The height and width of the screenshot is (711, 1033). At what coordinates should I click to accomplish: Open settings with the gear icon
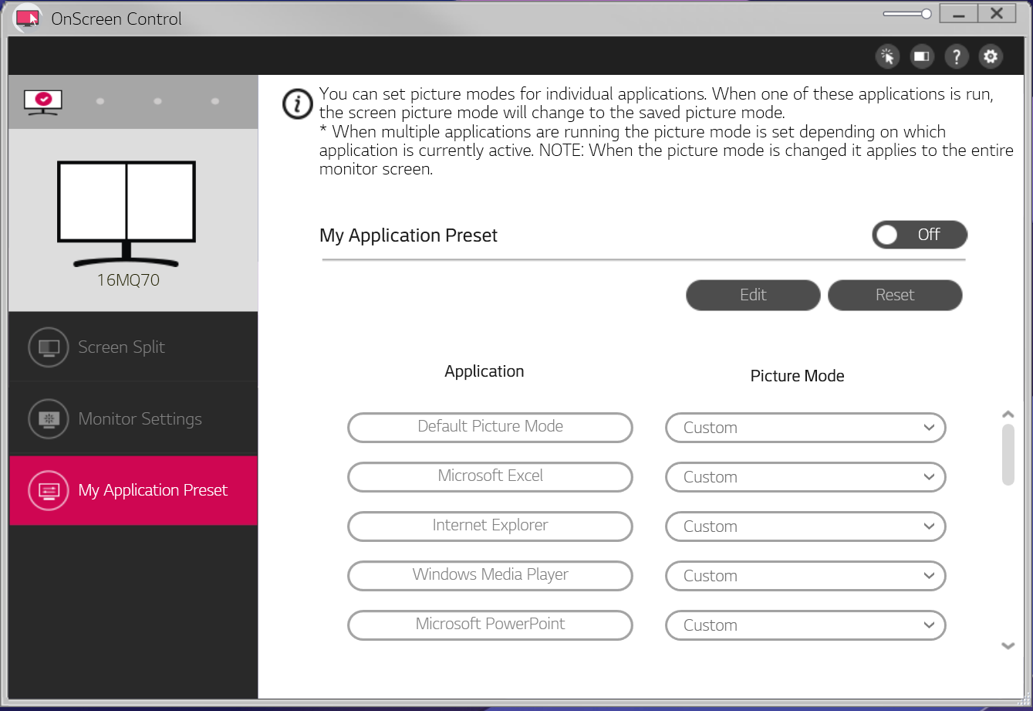pos(991,56)
